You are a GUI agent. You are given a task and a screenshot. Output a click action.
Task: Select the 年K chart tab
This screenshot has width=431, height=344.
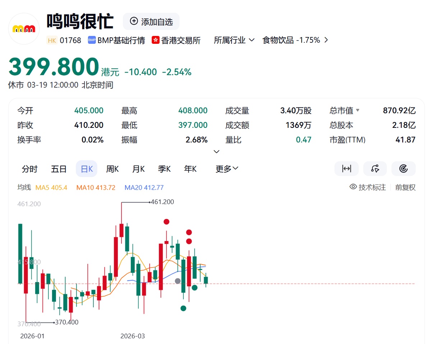190,169
